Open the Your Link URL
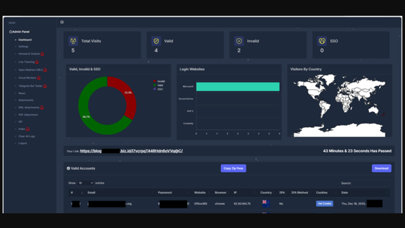The height and width of the screenshot is (228, 405). point(131,150)
